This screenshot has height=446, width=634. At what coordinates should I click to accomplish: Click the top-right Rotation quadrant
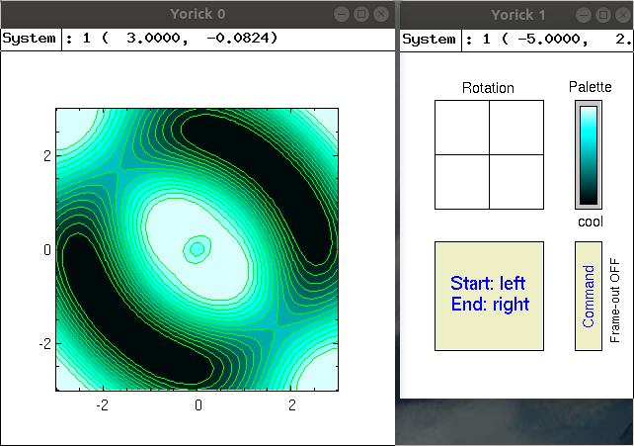(516, 128)
